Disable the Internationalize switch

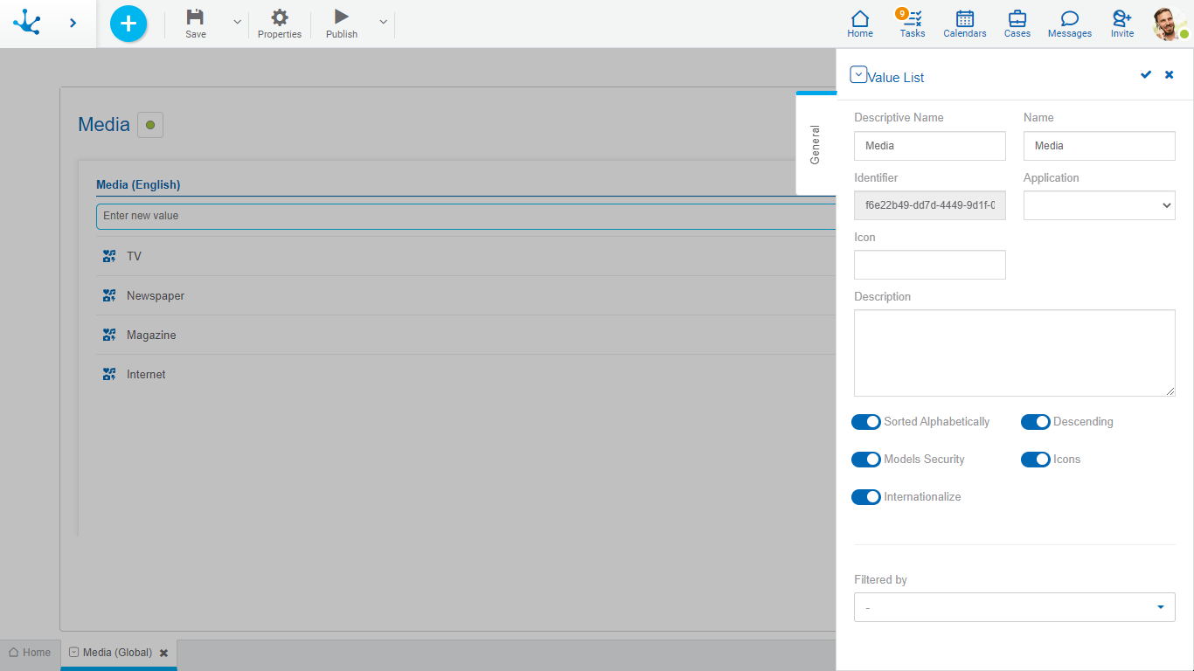coord(866,497)
